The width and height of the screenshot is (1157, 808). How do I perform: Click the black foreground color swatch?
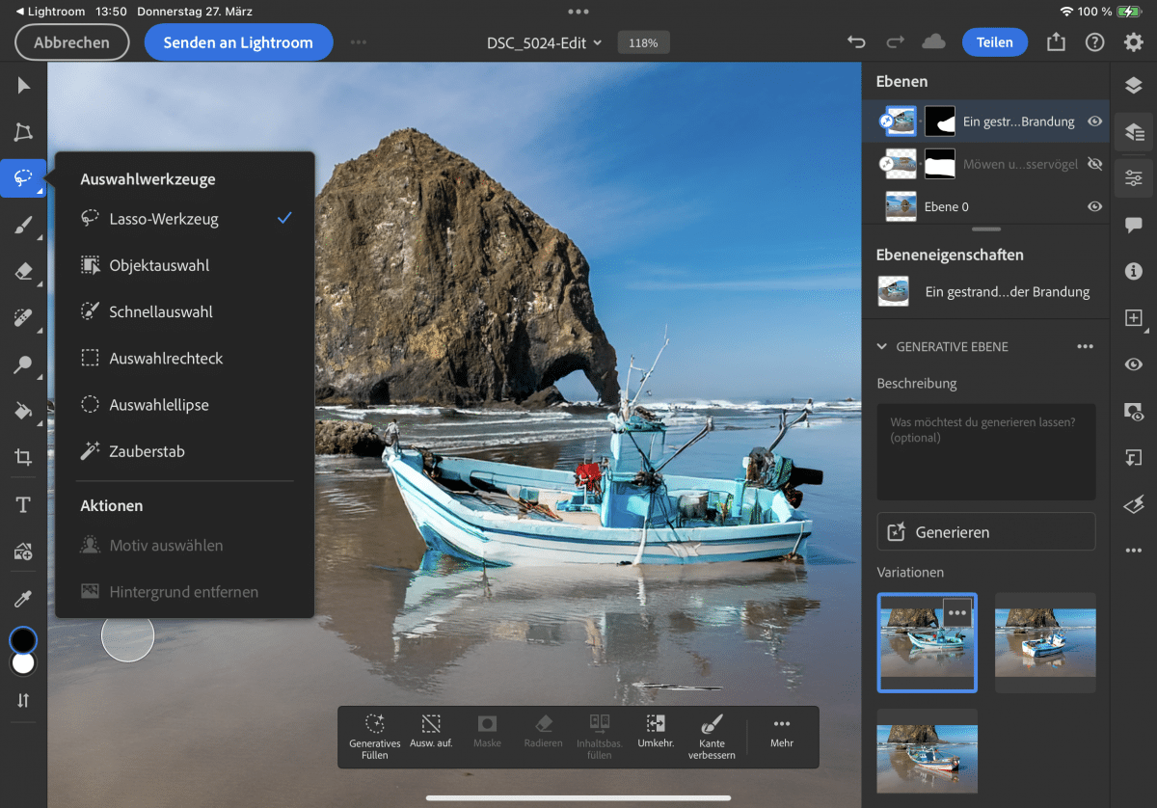click(x=23, y=640)
